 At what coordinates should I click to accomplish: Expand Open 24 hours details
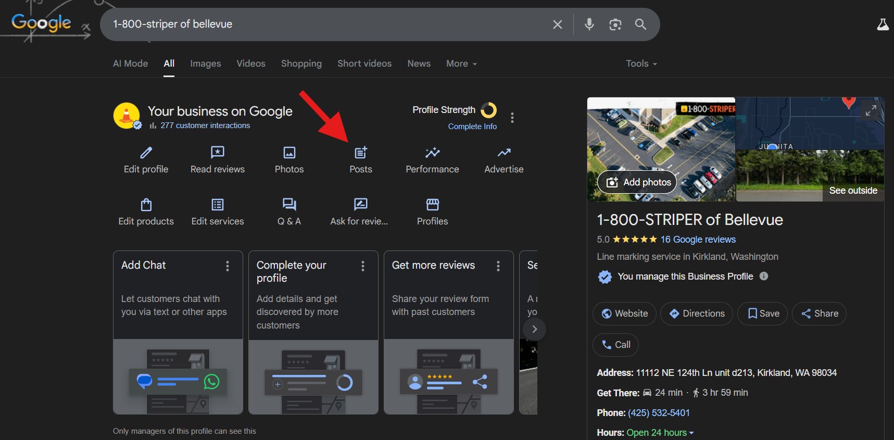tap(660, 433)
